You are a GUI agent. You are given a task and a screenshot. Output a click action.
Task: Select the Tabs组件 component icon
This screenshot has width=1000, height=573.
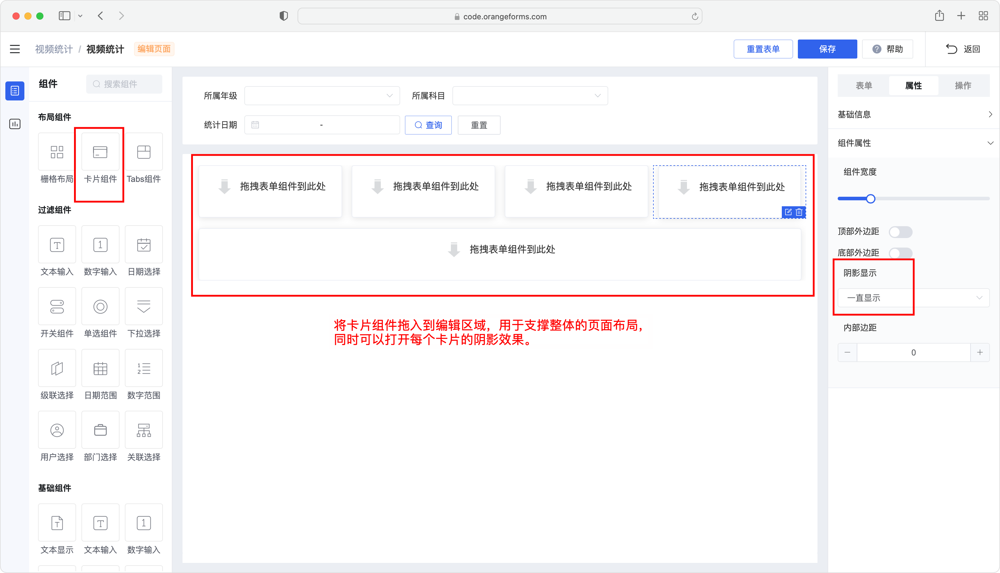[x=144, y=152]
